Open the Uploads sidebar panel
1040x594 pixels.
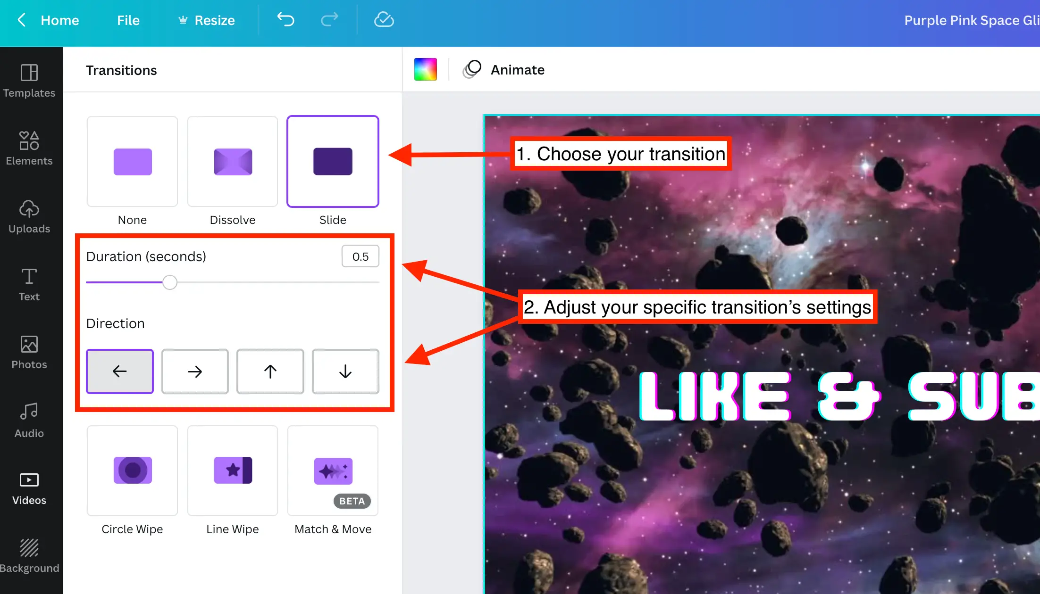(x=29, y=216)
